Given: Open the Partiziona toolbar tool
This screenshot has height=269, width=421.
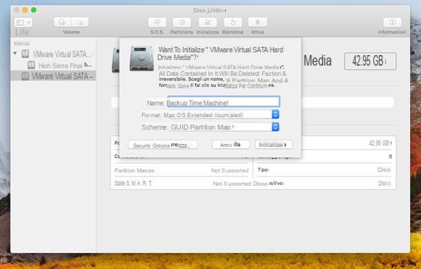Looking at the screenshot, I should pyautogui.click(x=182, y=22).
